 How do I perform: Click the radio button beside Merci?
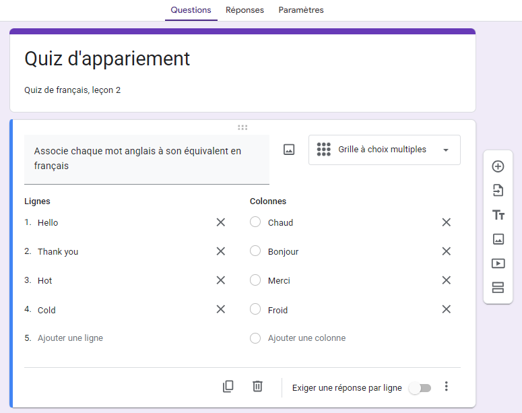click(x=255, y=280)
